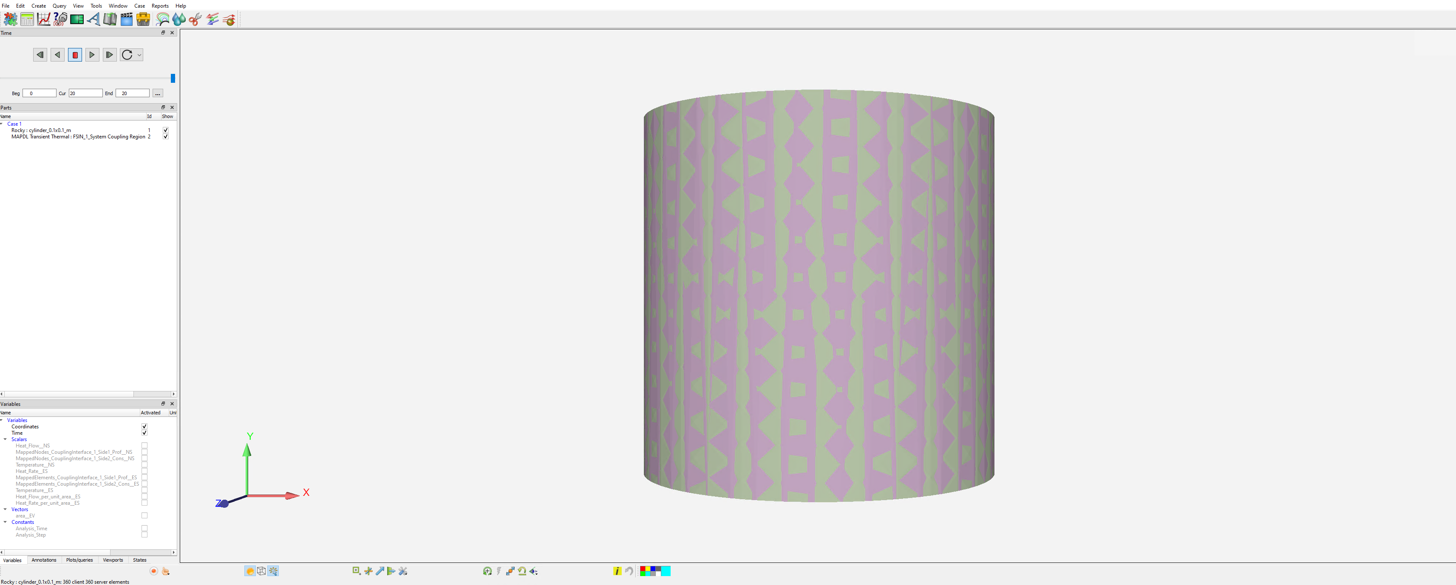This screenshot has height=585, width=1456.
Task: Switch to the Viewports tab
Action: [x=113, y=560]
